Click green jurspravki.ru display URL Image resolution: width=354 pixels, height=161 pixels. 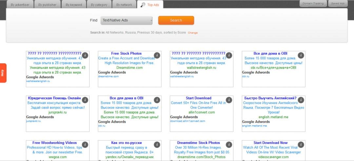coord(58,112)
